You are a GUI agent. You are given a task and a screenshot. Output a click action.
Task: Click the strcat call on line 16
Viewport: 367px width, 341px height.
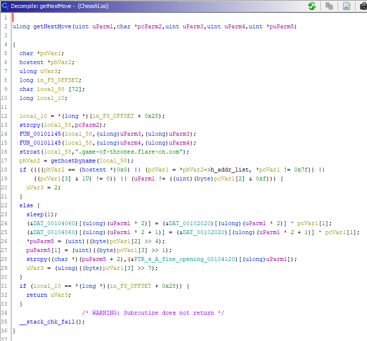tap(30, 152)
